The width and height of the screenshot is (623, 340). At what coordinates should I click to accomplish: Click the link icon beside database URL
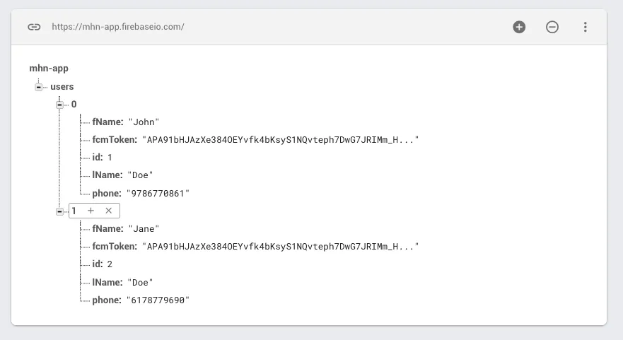click(x=34, y=27)
